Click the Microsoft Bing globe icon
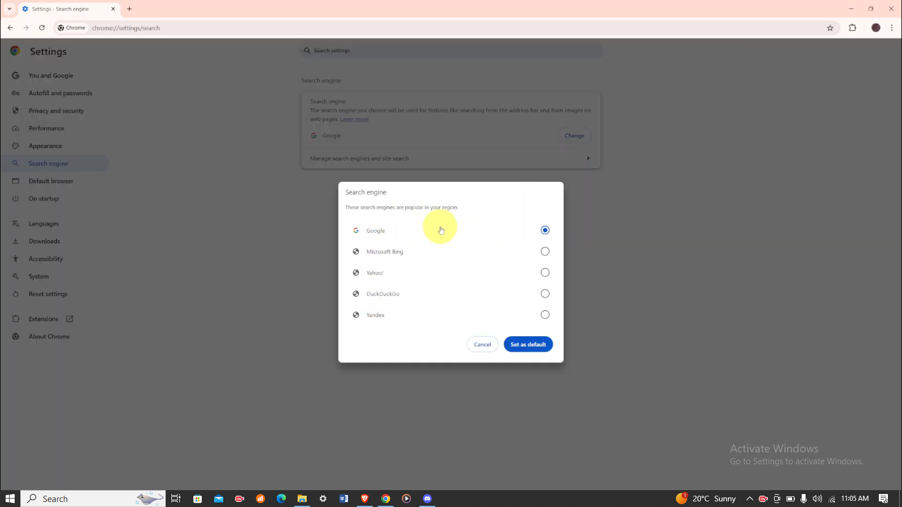 (x=356, y=251)
